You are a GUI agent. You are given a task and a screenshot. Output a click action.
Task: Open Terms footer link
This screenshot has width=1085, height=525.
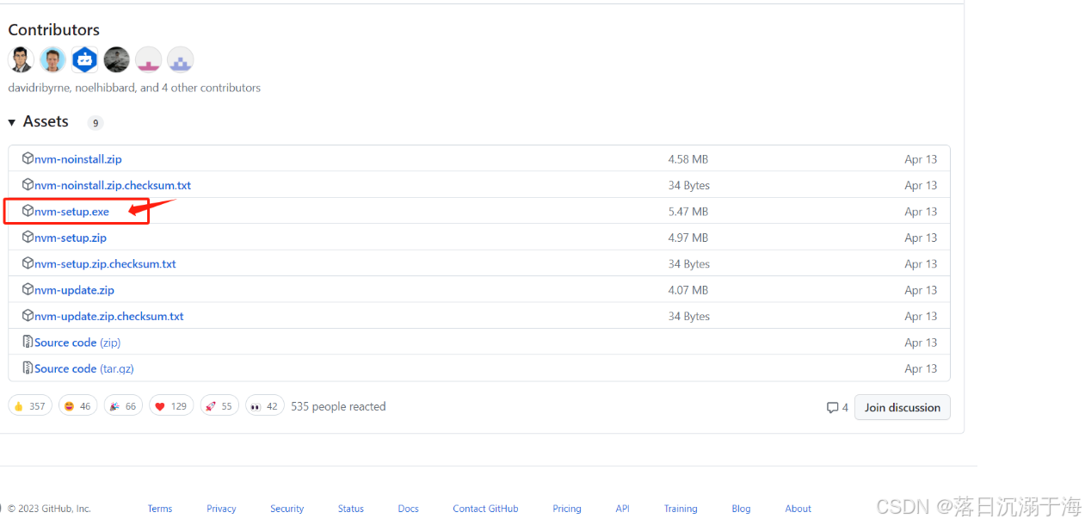click(x=160, y=509)
